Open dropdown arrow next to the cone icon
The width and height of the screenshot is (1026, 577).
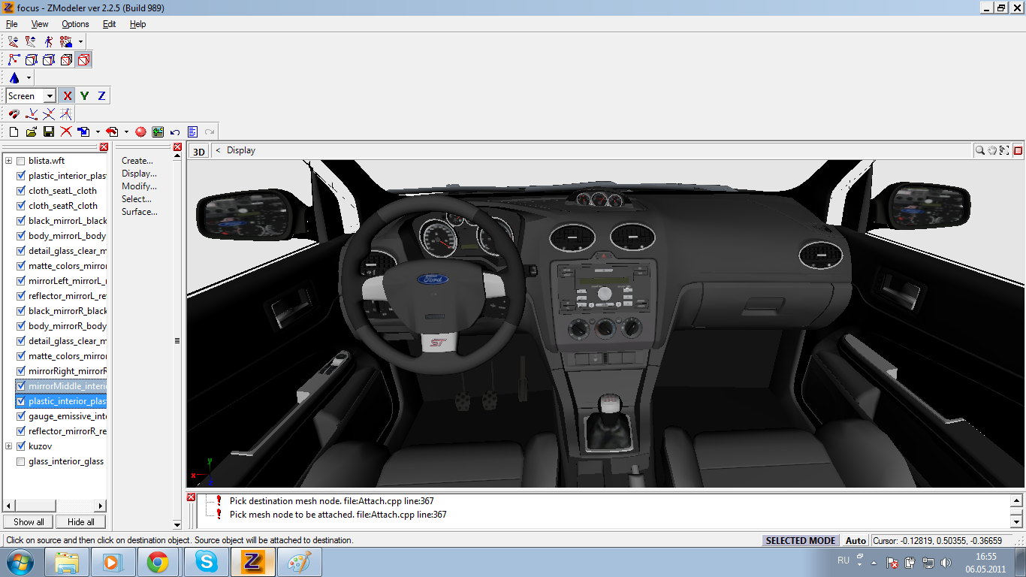29,77
